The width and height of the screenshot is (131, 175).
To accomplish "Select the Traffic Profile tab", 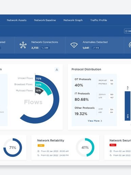I will click(99, 20).
